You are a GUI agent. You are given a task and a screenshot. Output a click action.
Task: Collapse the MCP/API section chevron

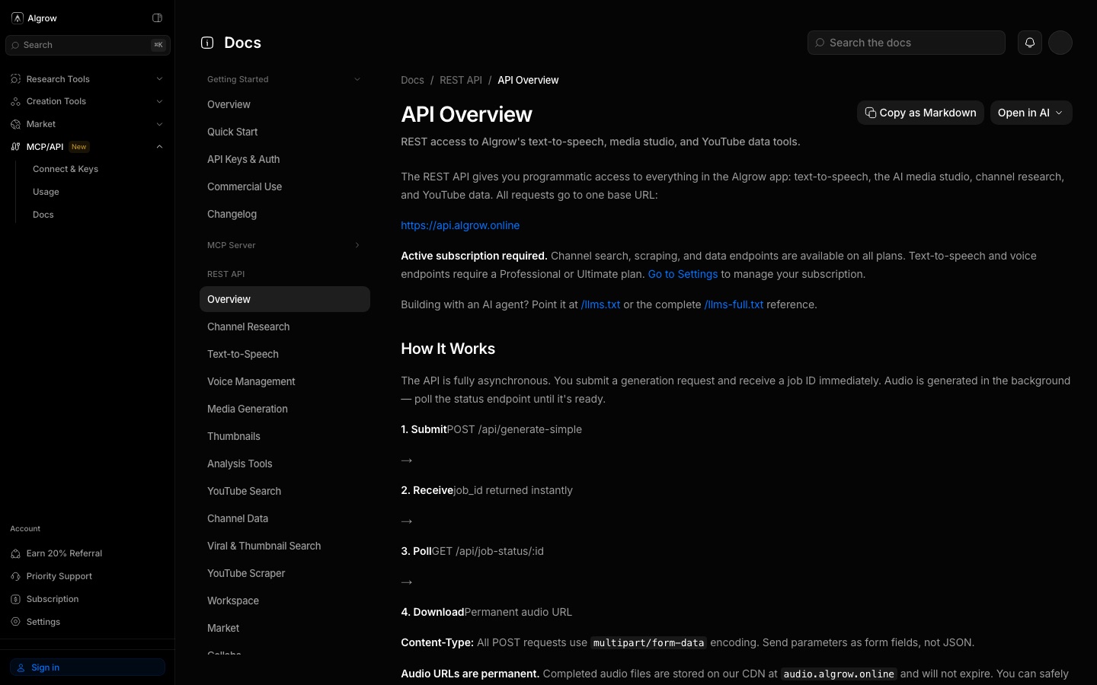click(159, 147)
